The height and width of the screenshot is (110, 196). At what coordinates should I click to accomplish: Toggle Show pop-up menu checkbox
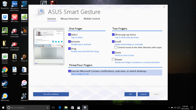(113, 35)
